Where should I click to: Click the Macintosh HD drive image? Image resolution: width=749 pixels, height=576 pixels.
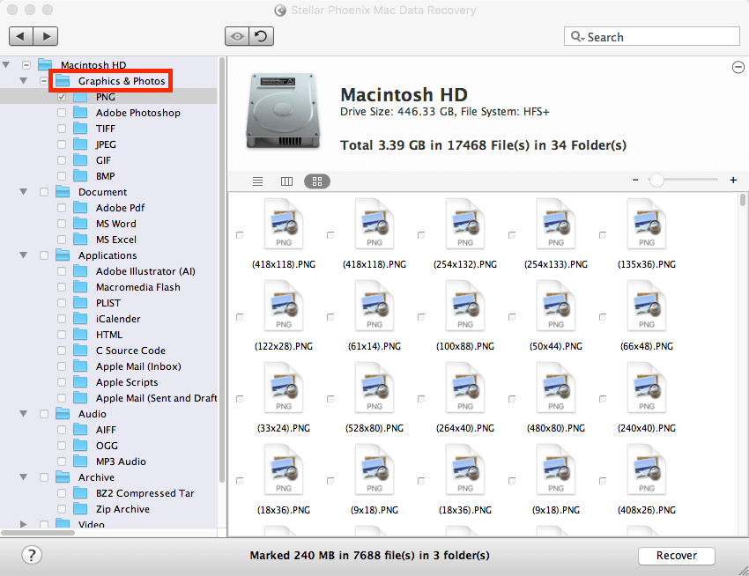[283, 111]
